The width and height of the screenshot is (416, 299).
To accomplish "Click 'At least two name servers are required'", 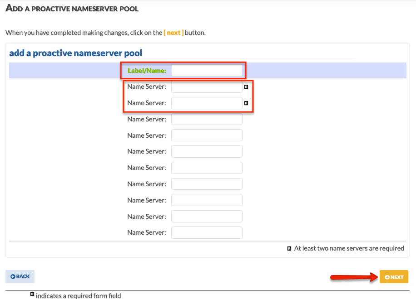I will pyautogui.click(x=349, y=248).
